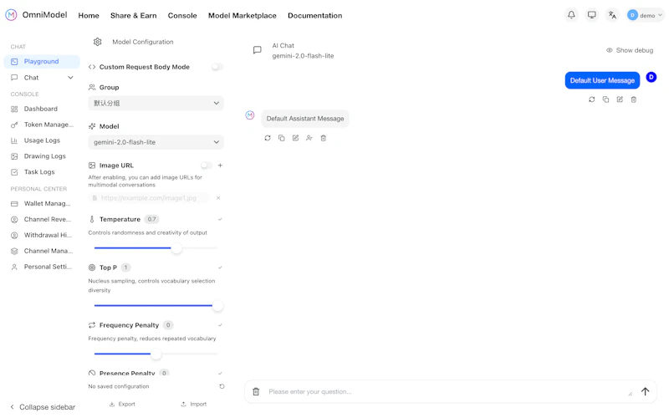This screenshot has height=418, width=669.
Task: Click the Model Configuration gear icon
Action: 97,42
